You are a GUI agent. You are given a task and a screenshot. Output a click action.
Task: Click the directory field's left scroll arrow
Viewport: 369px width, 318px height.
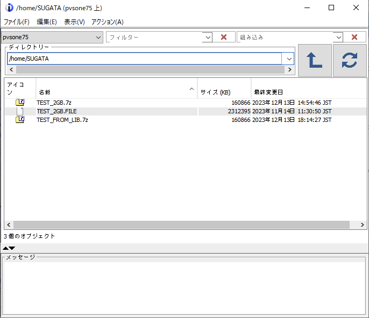point(11,70)
